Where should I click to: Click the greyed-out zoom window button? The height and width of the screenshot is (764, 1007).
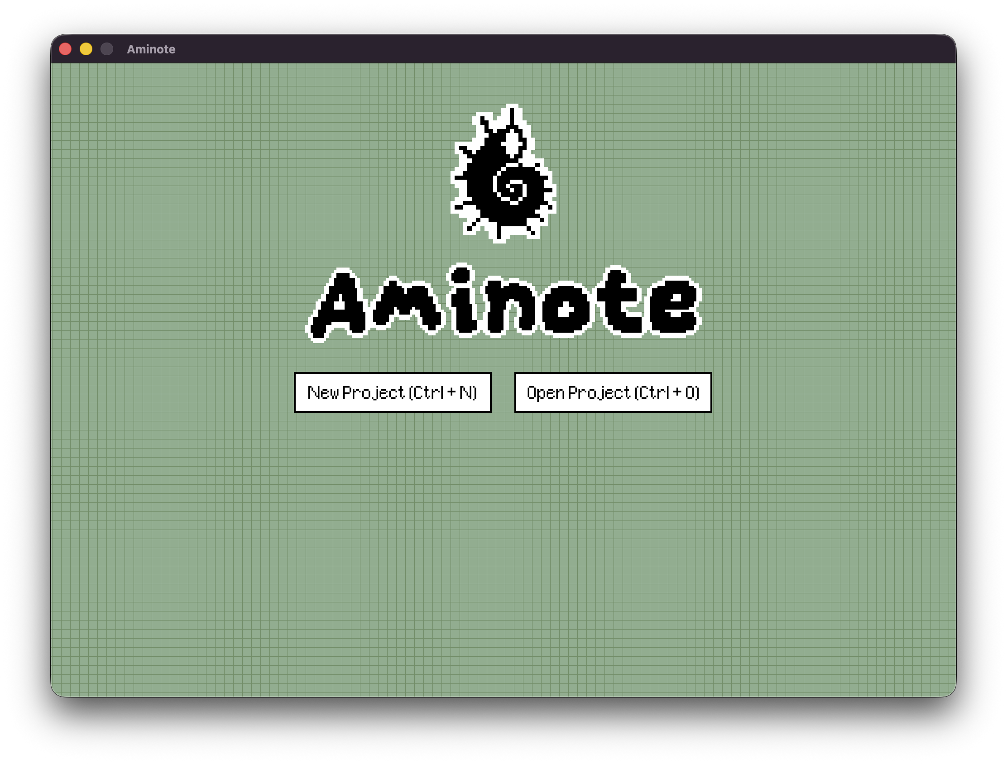tap(107, 49)
